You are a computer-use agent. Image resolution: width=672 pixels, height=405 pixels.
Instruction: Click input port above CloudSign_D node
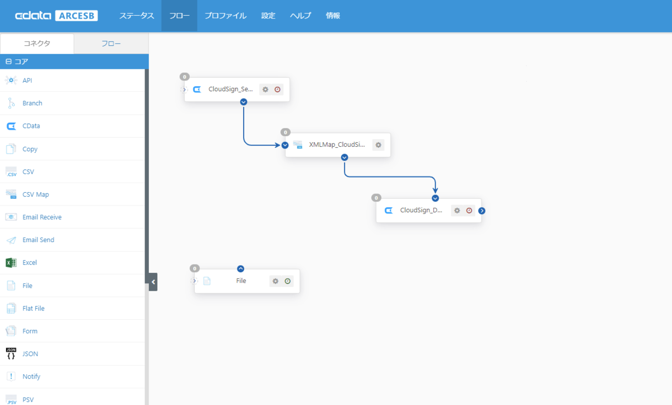(435, 198)
